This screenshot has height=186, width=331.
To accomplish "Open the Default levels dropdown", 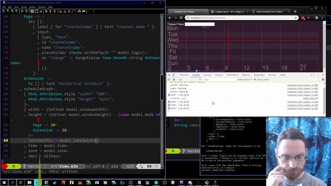I will tap(245, 80).
